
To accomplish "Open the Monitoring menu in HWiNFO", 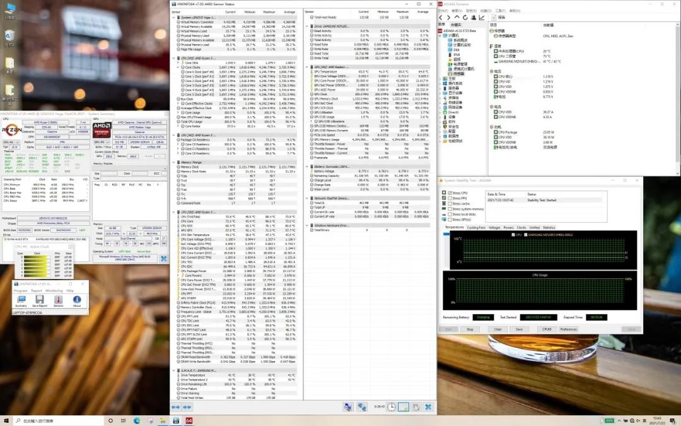I will click(x=54, y=291).
